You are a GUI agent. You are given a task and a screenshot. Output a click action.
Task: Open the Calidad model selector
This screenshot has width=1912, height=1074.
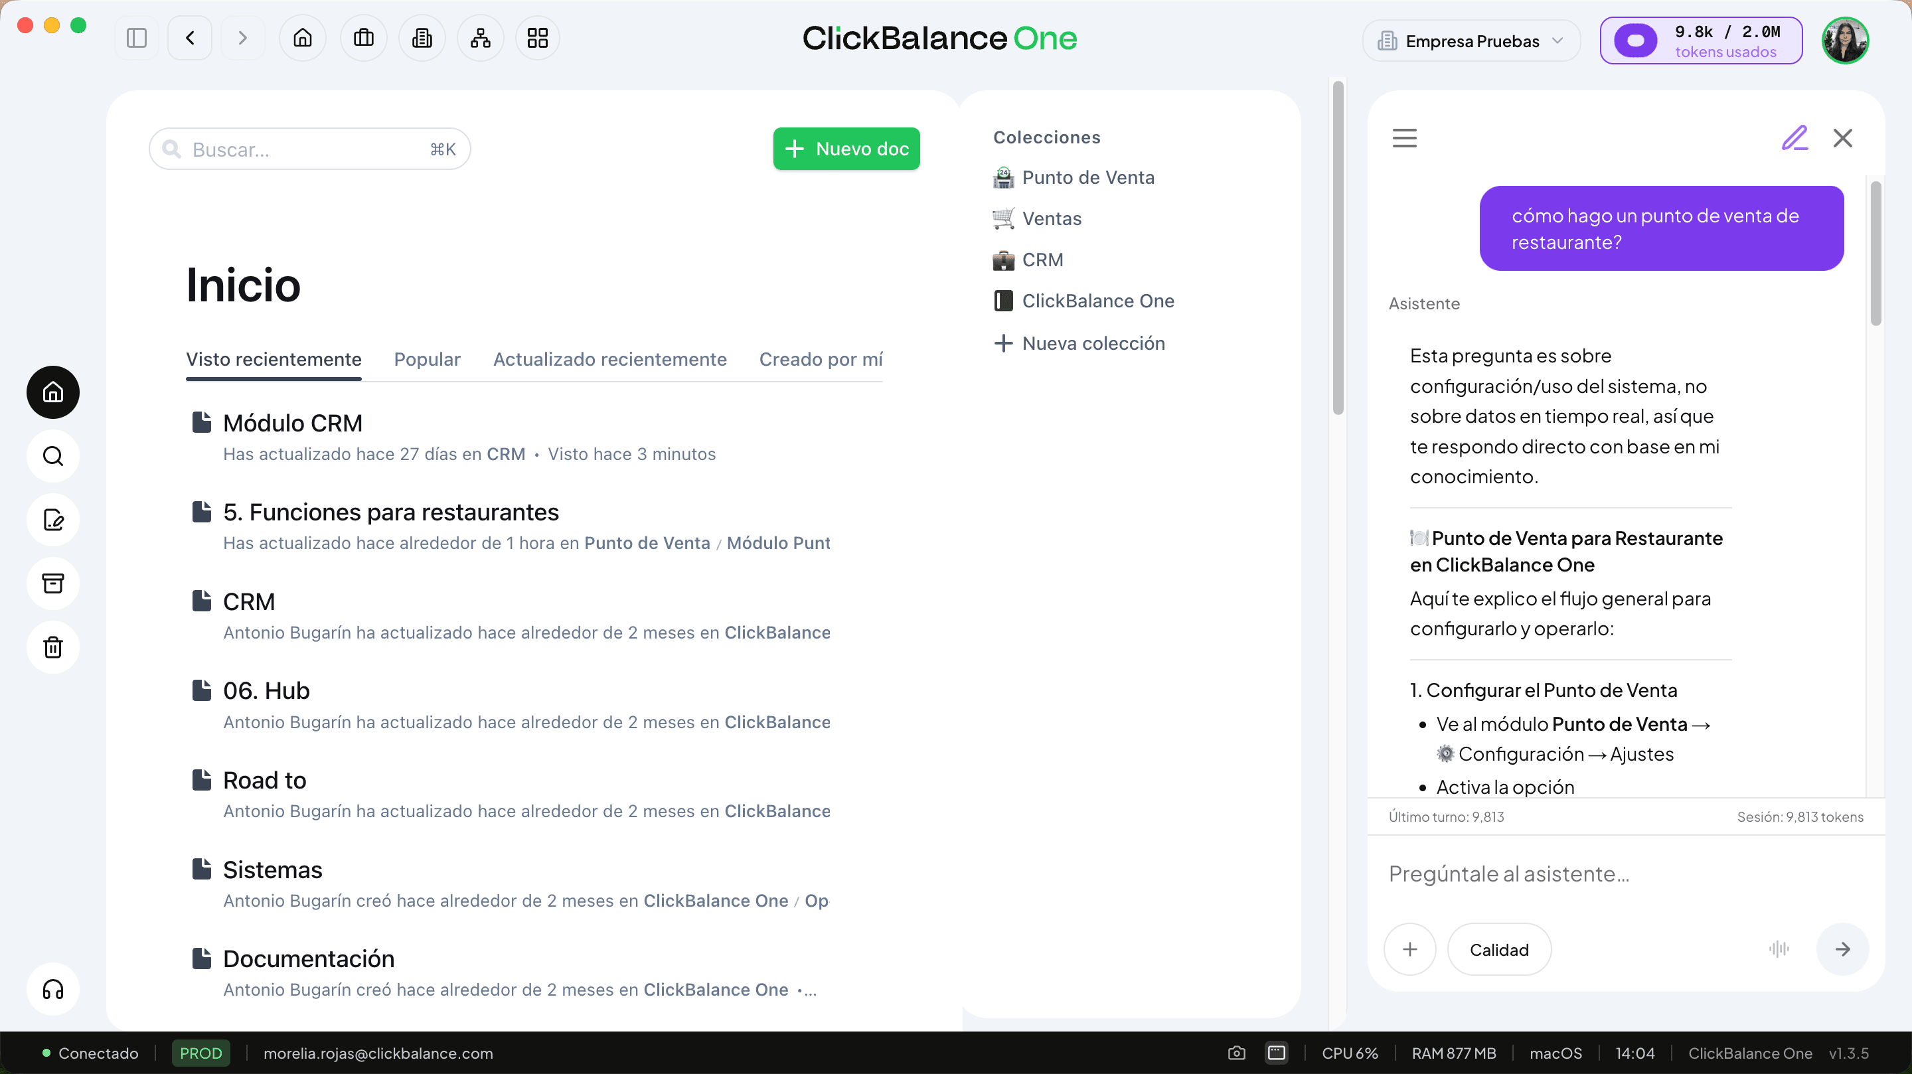point(1499,949)
